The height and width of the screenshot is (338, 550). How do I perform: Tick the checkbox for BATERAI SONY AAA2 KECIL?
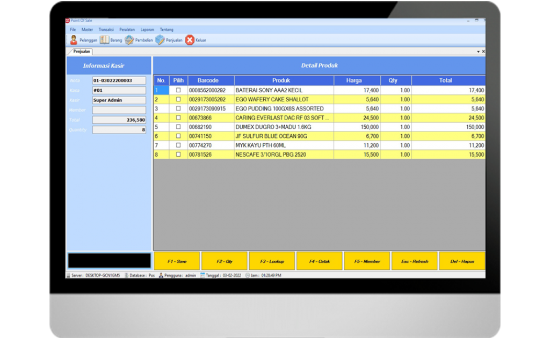[178, 91]
